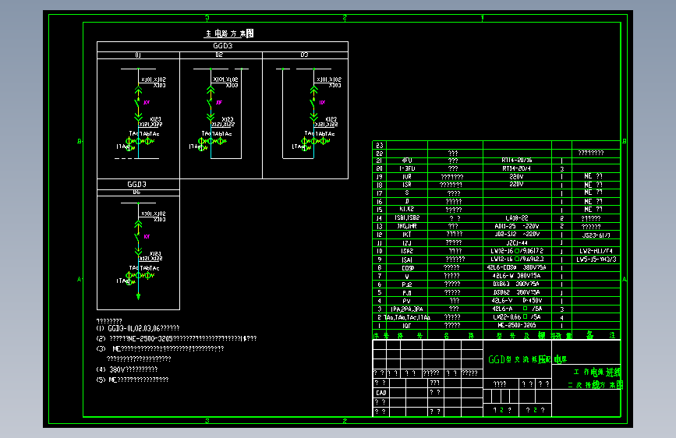Click the 4FU symbol cell
Viewport: 676px width, 438px height.
coord(406,161)
